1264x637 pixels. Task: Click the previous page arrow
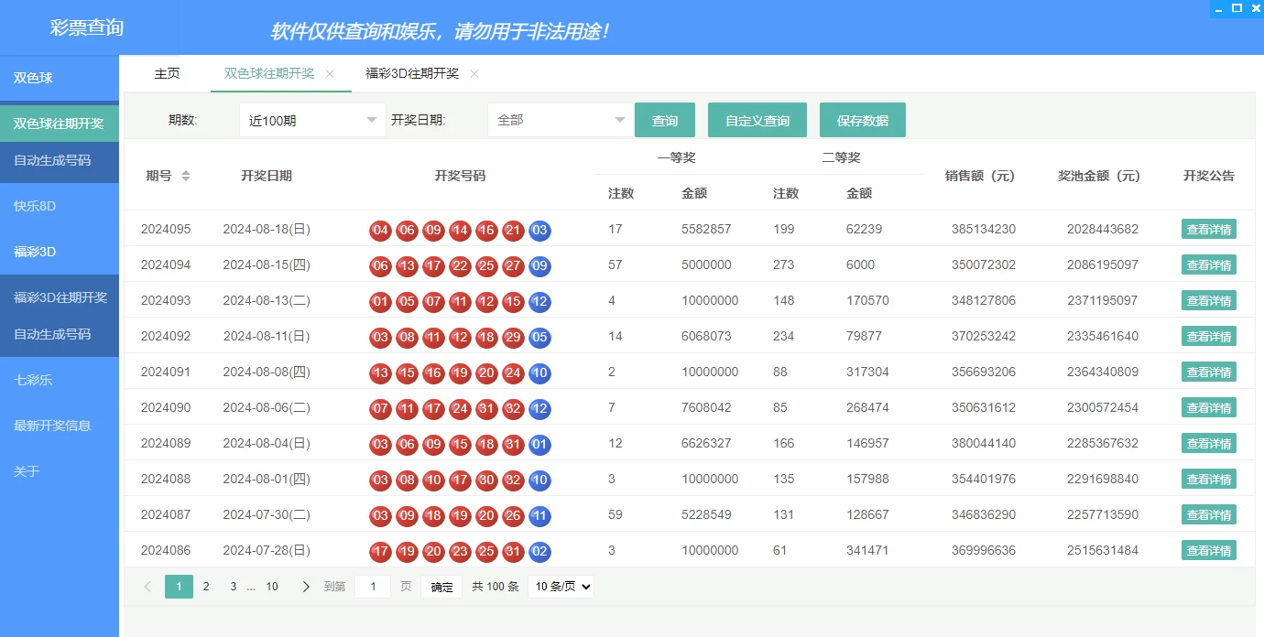[147, 587]
